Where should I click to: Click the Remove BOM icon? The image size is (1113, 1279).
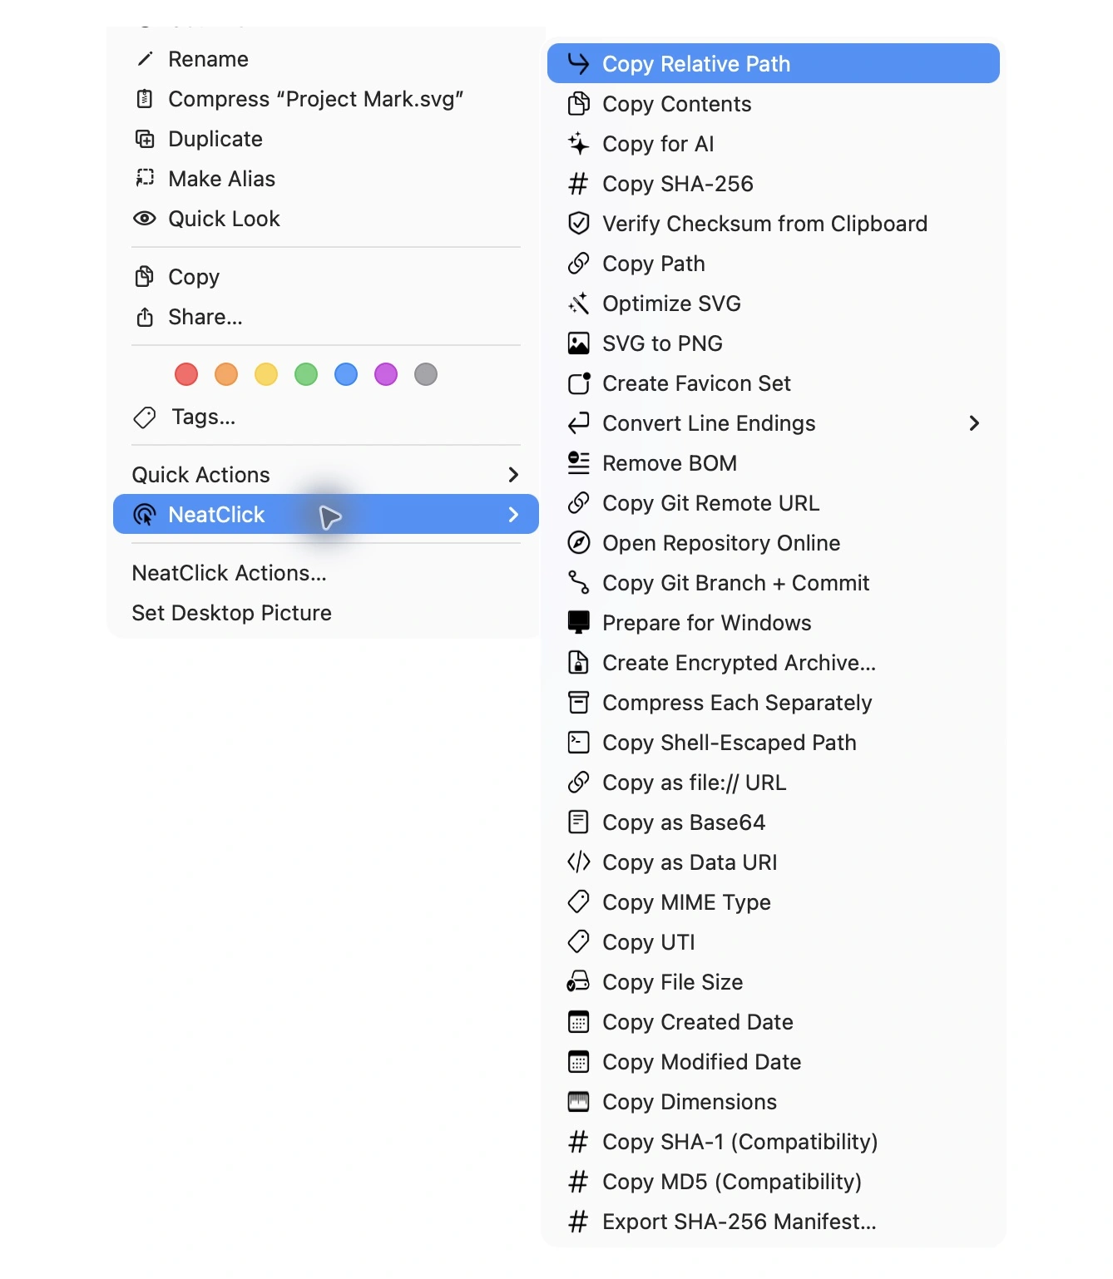tap(578, 462)
